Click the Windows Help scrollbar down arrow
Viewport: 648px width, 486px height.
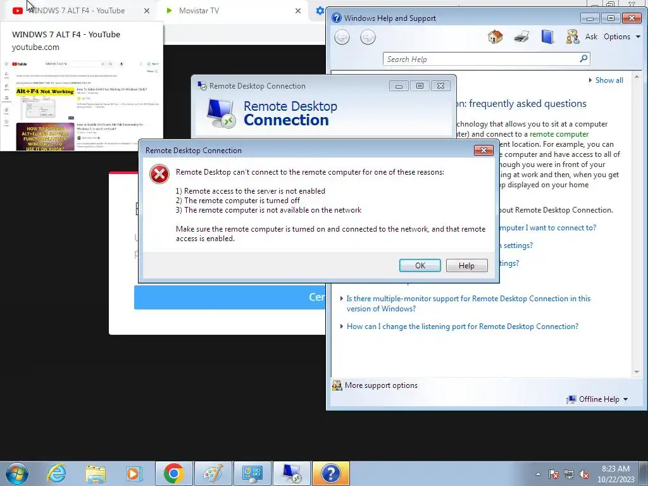[x=637, y=372]
